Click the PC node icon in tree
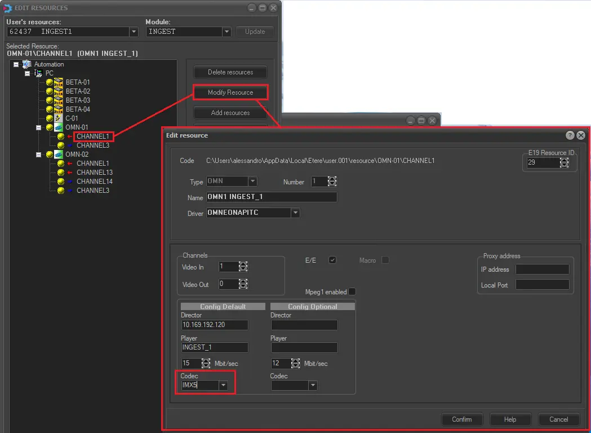This screenshot has height=433, width=591. 38,73
